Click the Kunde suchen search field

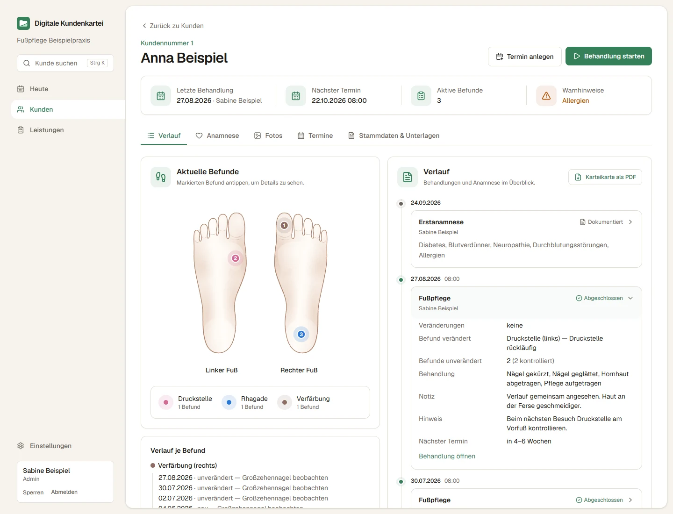point(65,63)
